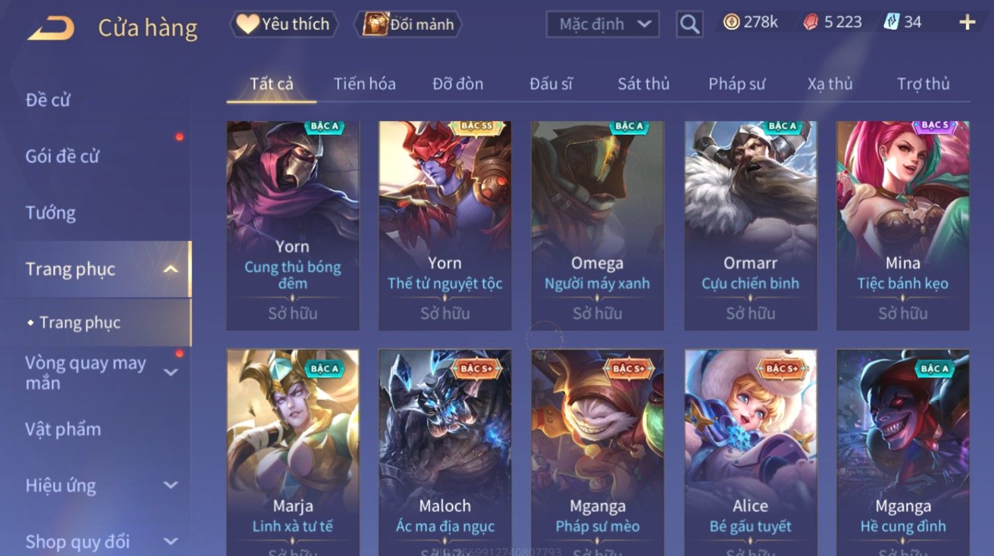Select Omega Người máy xanh skin card
The width and height of the screenshot is (994, 556).
[597, 226]
